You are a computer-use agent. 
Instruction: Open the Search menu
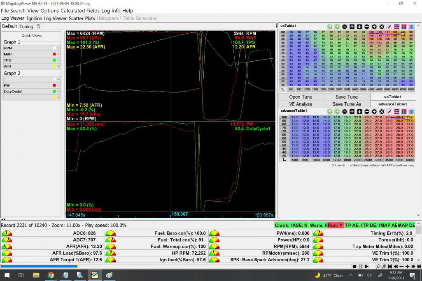point(18,11)
